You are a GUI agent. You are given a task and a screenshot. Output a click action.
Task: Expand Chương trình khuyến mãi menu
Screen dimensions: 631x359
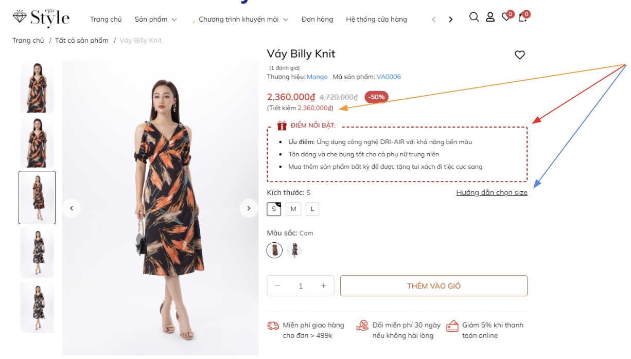coord(243,20)
